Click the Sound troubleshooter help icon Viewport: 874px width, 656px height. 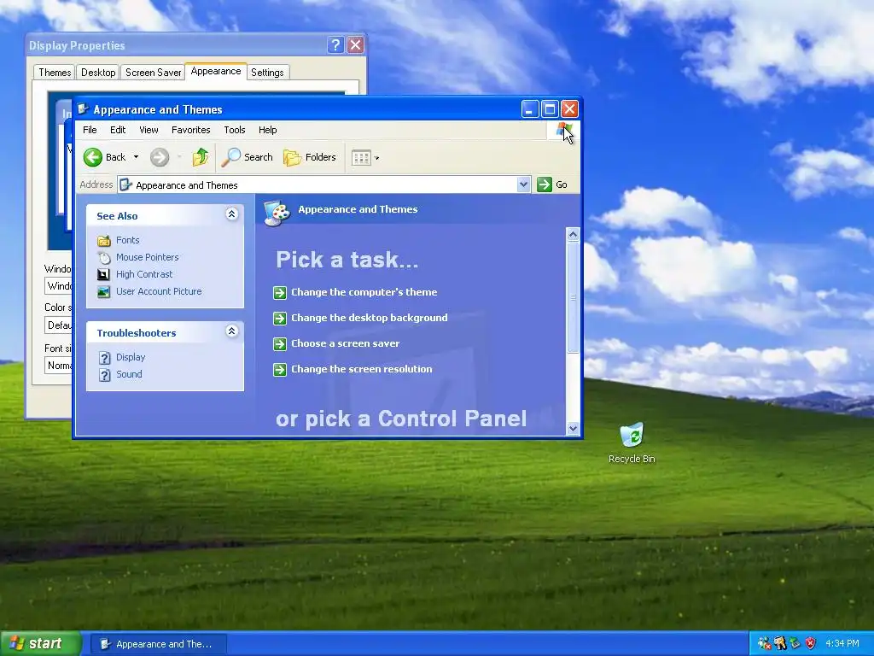104,375
